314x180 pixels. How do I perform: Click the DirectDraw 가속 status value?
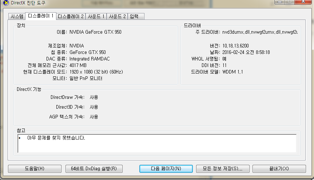tap(94, 97)
